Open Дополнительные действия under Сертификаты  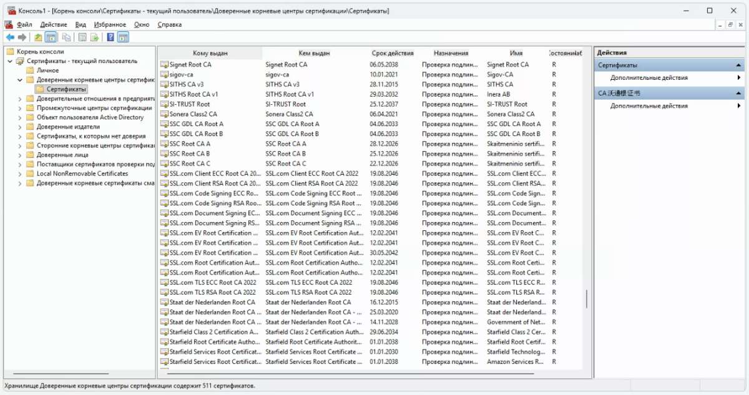click(x=649, y=78)
